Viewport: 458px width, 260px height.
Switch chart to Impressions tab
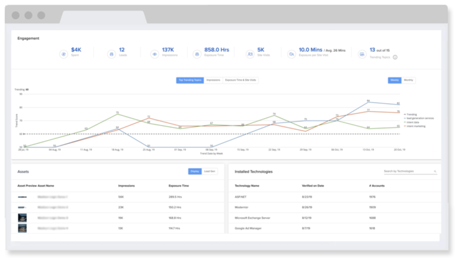[x=213, y=80]
